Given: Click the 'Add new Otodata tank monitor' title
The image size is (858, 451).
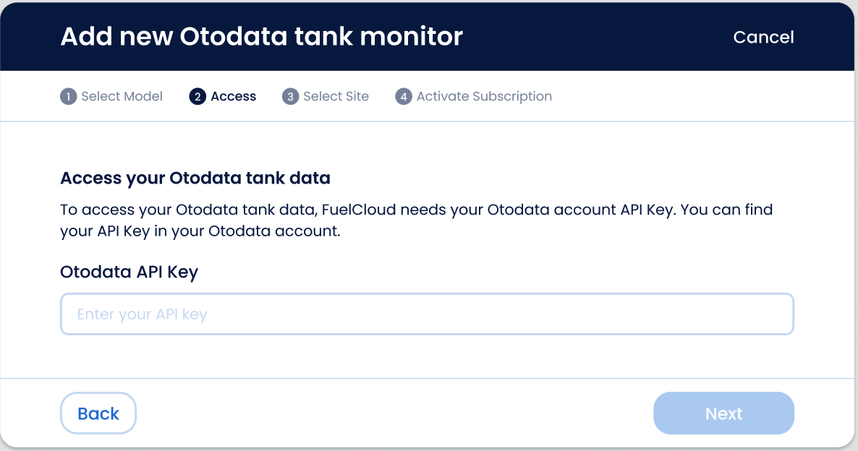Looking at the screenshot, I should [x=262, y=37].
